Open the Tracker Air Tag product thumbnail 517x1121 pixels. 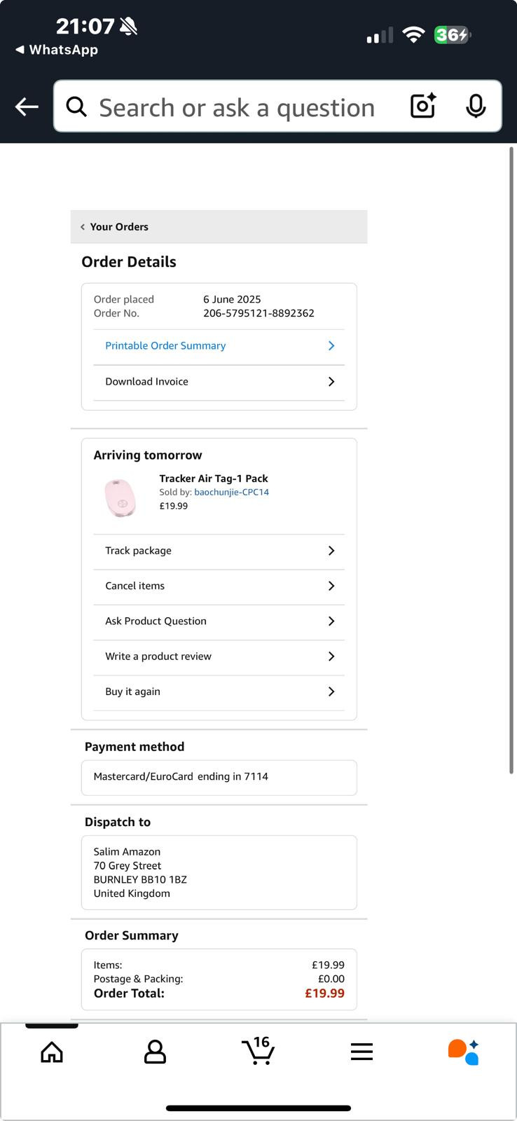120,498
